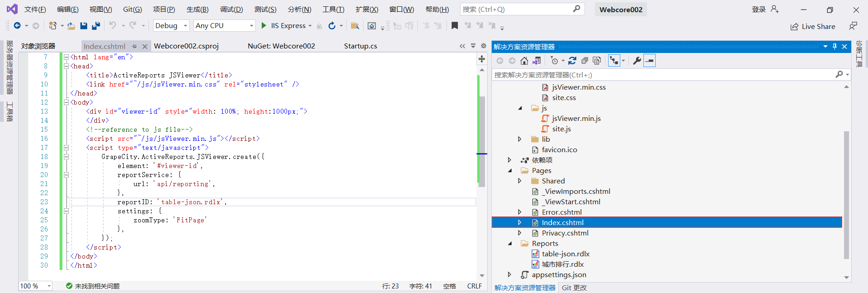Toggle Preview Selected Items in Solution Explorer

pos(650,61)
